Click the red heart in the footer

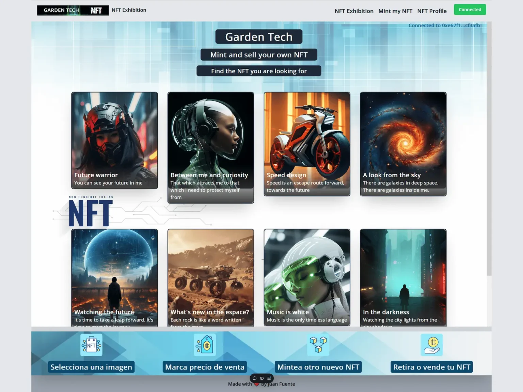(x=257, y=384)
